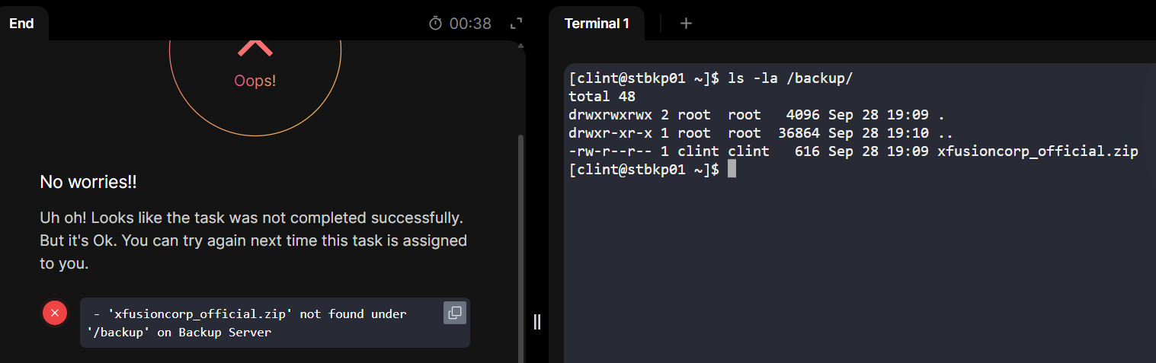Click the red X failure icon

tap(55, 313)
